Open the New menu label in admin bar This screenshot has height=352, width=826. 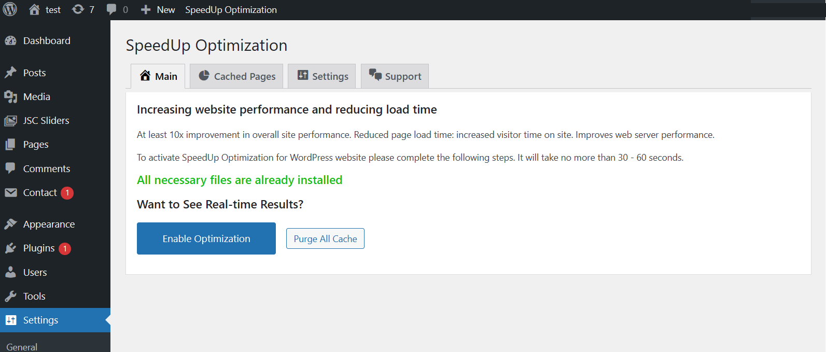[166, 10]
